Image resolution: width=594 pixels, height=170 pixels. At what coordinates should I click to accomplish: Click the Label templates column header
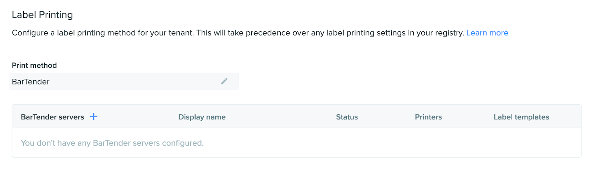pyautogui.click(x=521, y=117)
